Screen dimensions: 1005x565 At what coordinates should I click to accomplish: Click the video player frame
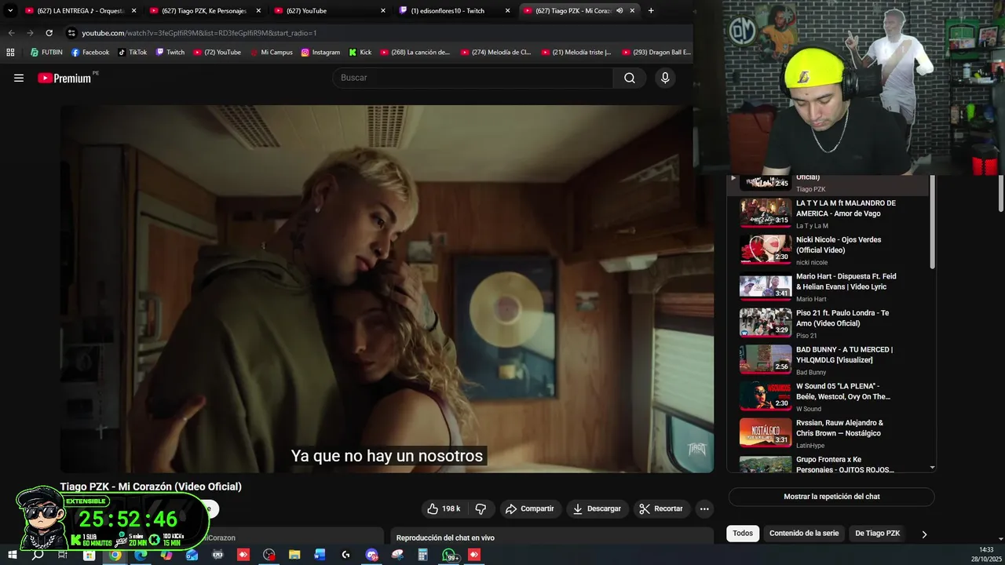coord(387,289)
